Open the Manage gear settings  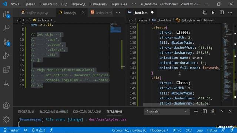coord(6,120)
